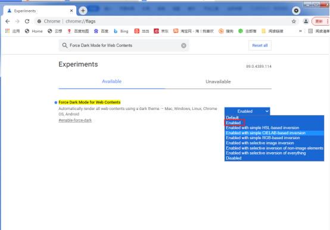330x230 pixels.
Task: Click the blue dot beside Force Dark Mode
Action: click(56, 102)
